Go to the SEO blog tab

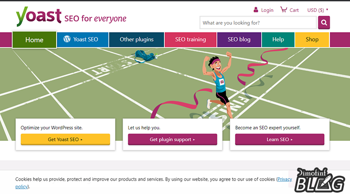click(239, 39)
